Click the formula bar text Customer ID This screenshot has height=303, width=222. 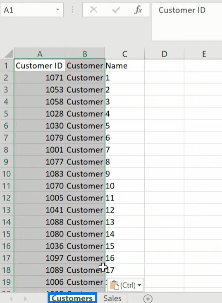pyautogui.click(x=182, y=10)
